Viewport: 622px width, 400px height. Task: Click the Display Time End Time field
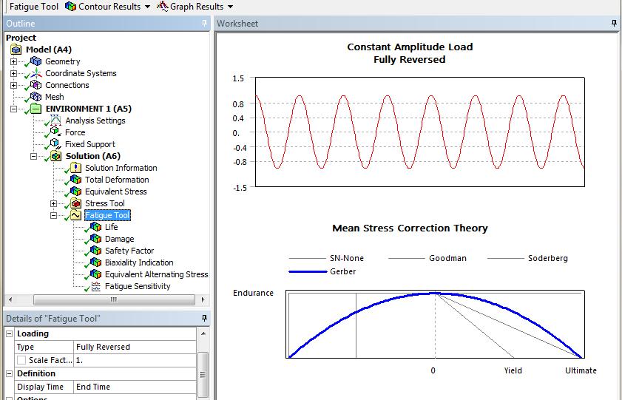click(x=135, y=387)
